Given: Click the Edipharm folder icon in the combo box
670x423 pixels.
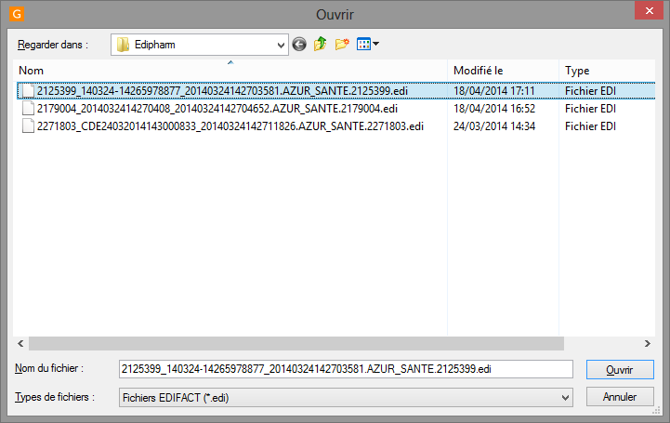Looking at the screenshot, I should coord(123,45).
